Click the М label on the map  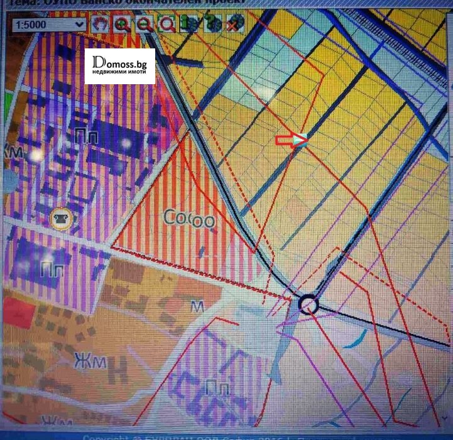pos(197,306)
